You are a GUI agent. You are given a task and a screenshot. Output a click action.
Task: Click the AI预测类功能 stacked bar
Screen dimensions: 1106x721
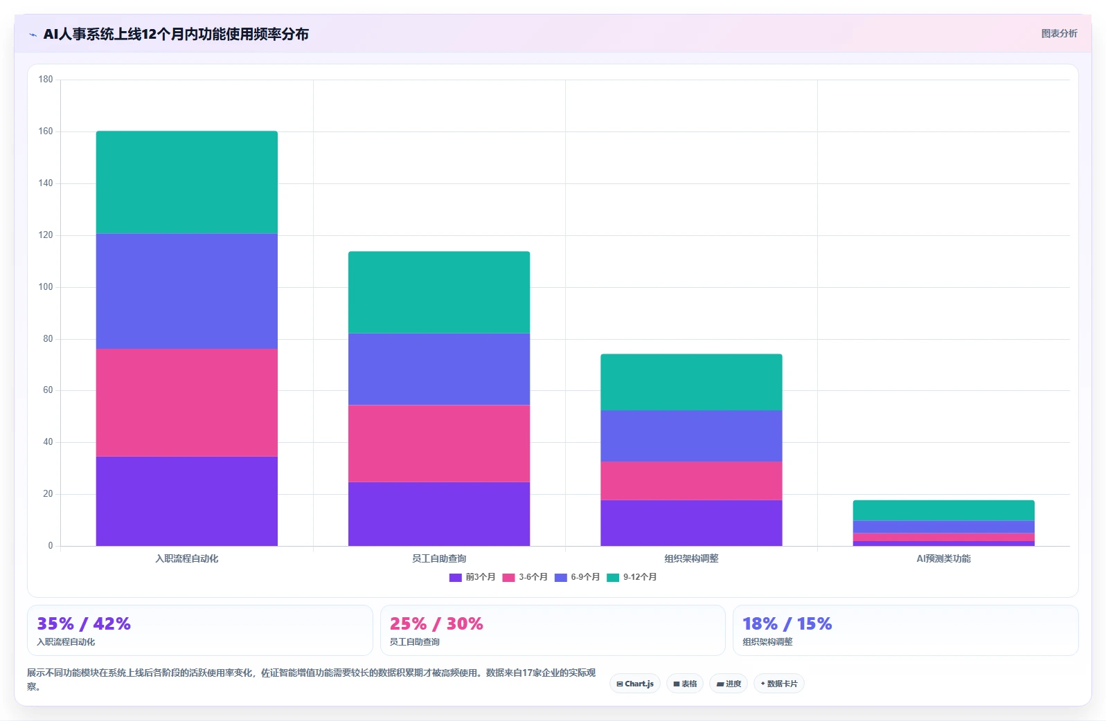point(943,523)
